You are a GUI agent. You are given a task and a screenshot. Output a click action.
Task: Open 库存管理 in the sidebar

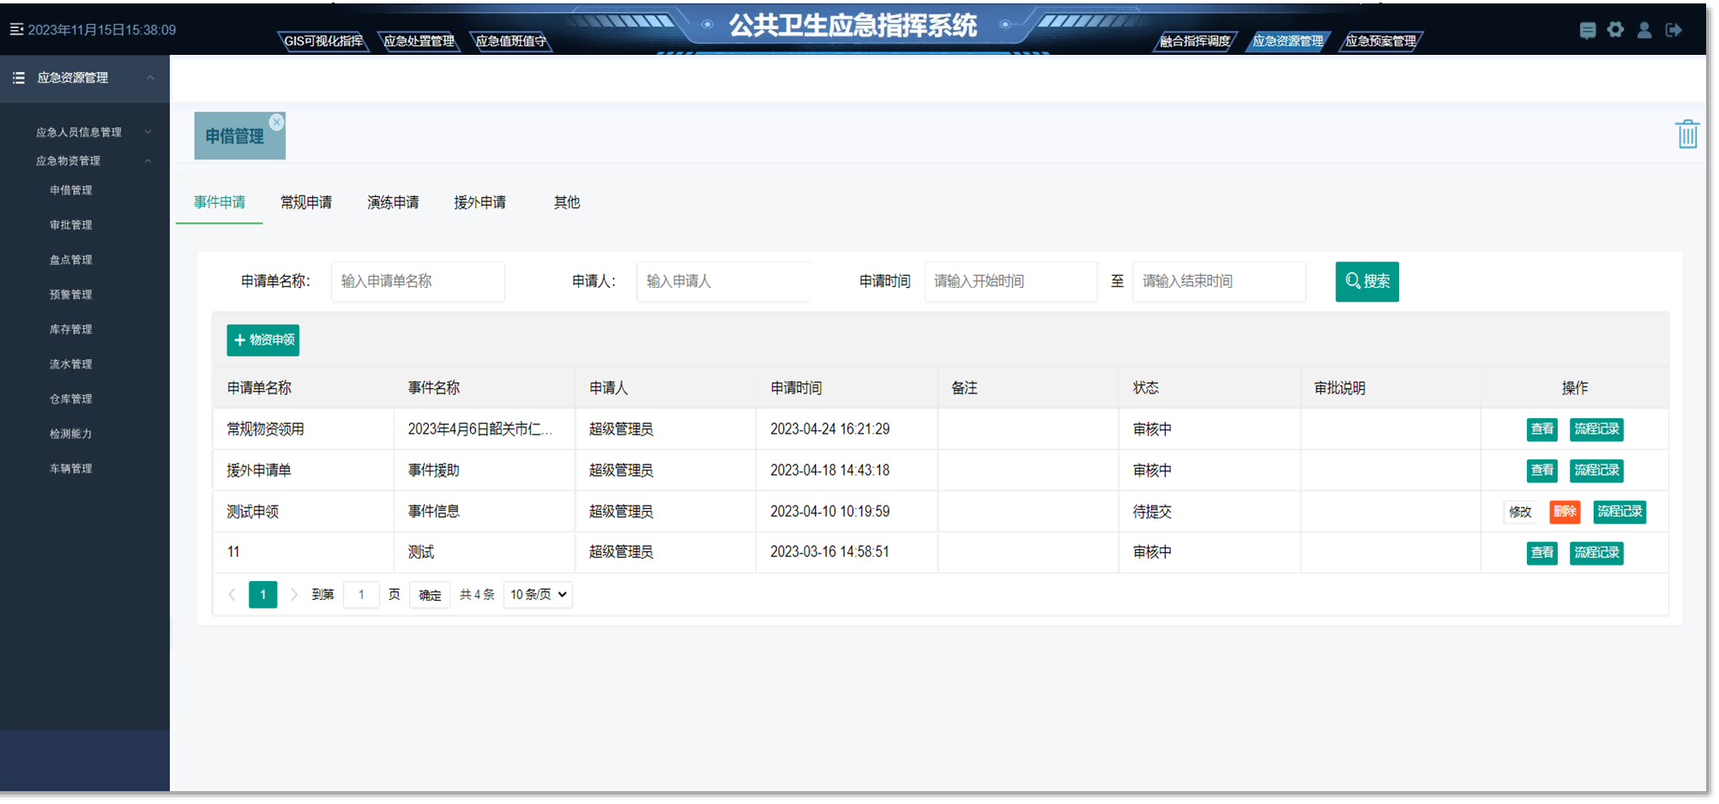pos(71,330)
